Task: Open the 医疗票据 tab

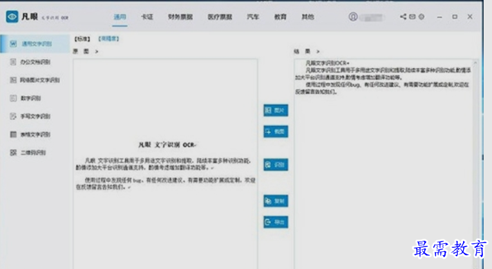Action: tap(220, 17)
